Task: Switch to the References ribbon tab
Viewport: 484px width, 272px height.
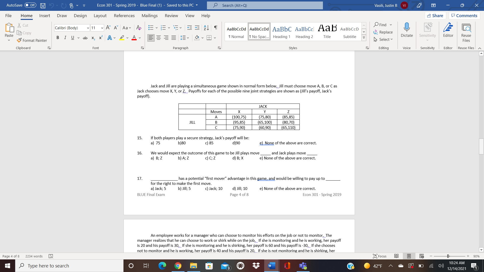Action: coord(124,16)
